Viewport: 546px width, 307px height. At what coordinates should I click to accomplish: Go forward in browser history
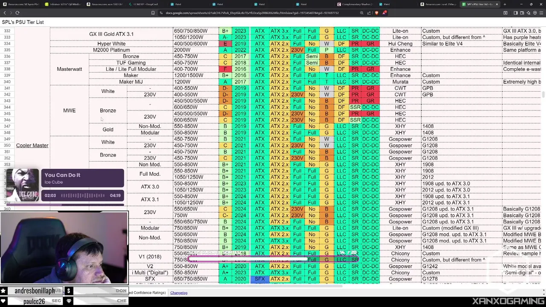(x=11, y=13)
